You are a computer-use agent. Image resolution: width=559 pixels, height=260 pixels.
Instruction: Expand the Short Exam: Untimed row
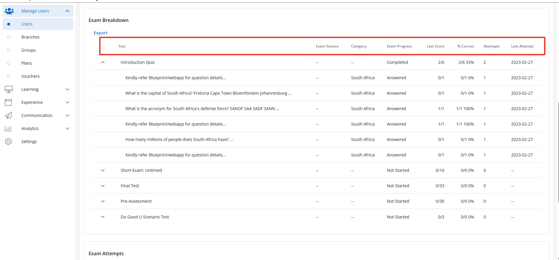pos(103,170)
